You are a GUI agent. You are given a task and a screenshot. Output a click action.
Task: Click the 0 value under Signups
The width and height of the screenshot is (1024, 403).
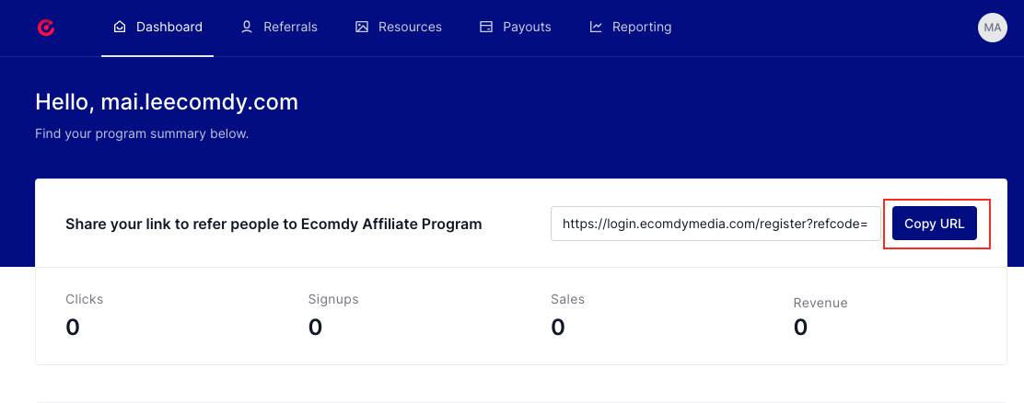316,327
